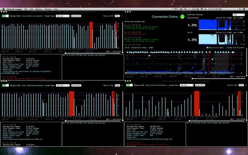248x155 pixels.
Task: Click Now button beside Test in 175
Action: point(117,16)
